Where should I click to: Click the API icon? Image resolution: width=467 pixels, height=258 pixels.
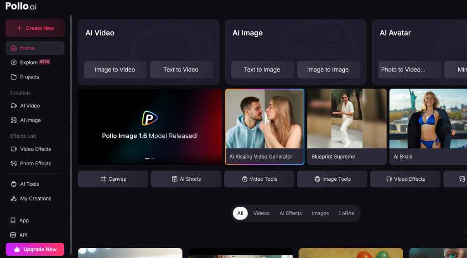tap(13, 235)
